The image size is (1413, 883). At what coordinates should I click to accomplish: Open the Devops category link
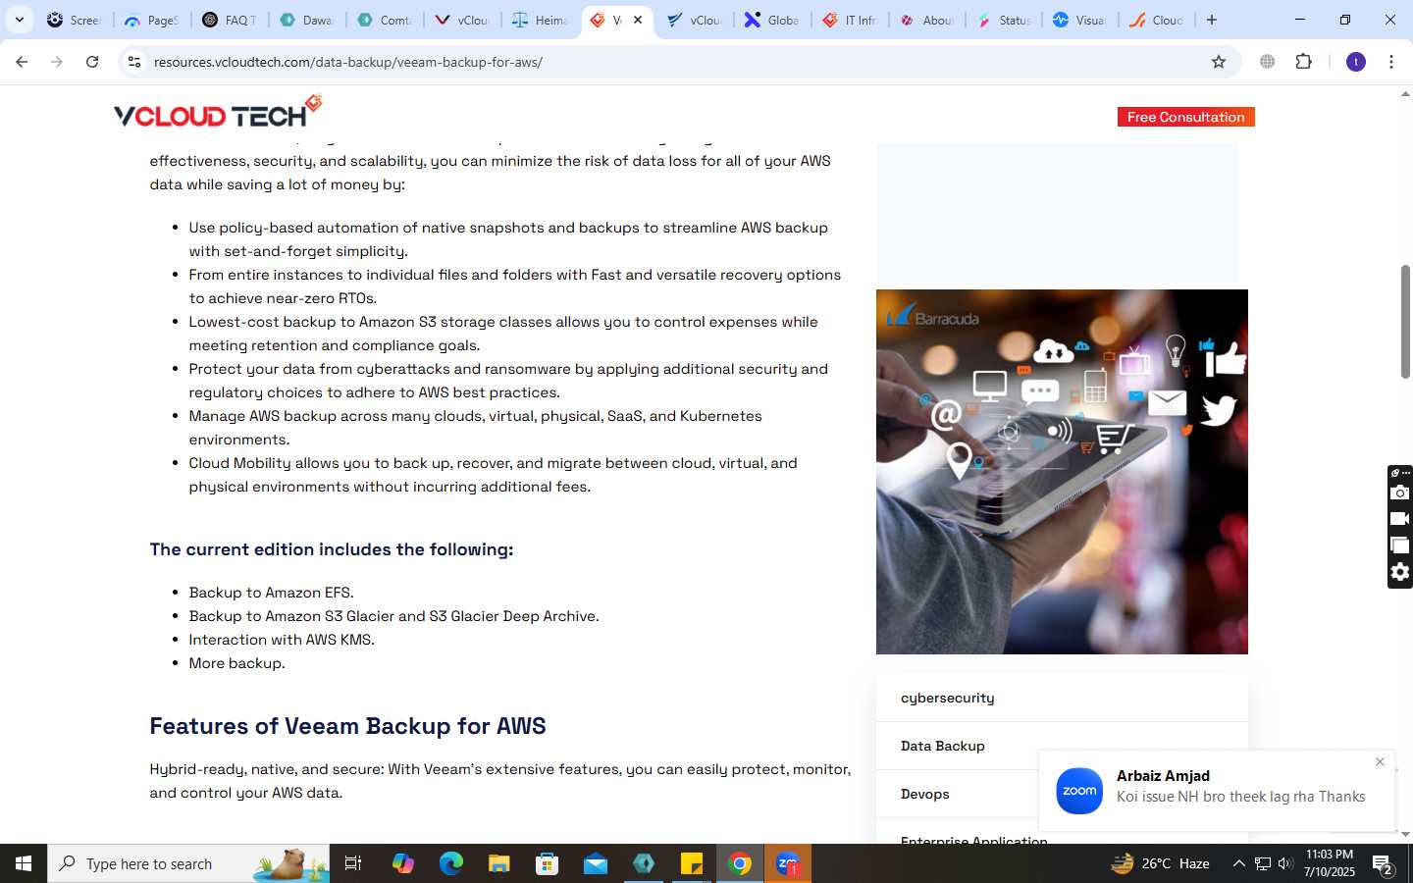pyautogui.click(x=924, y=794)
